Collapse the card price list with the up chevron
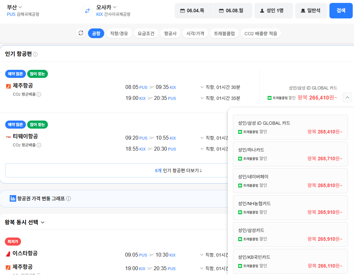 347,97
